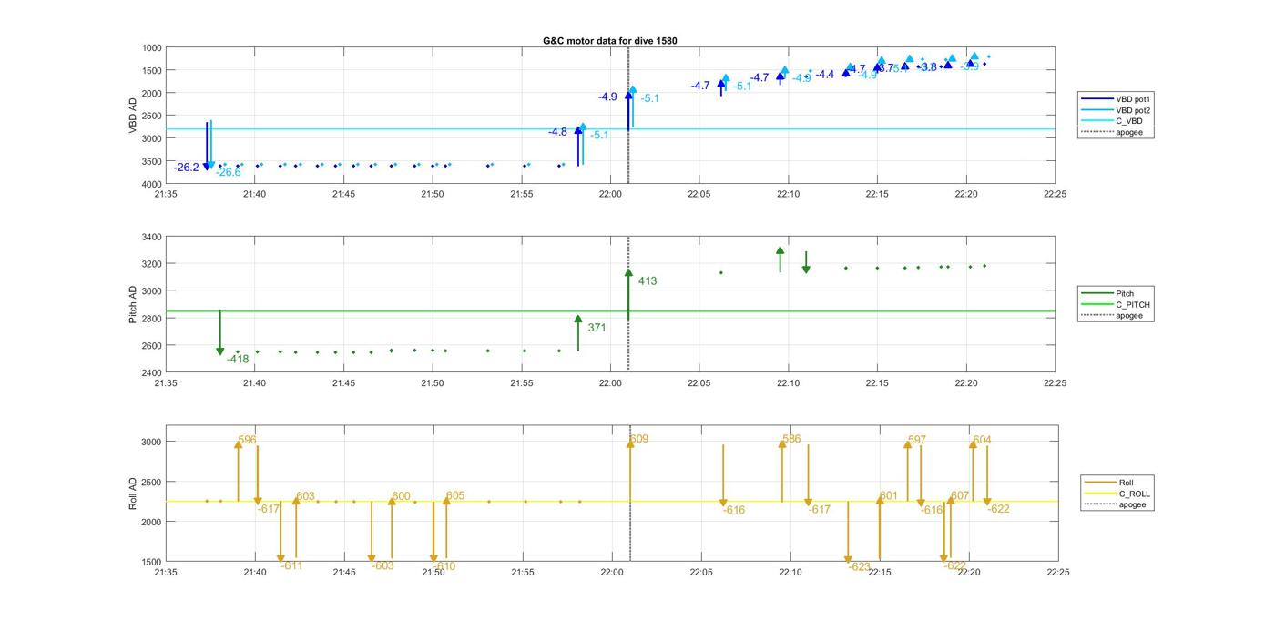Click the "2400" Pitch y-axis tick
Viewport: 1275px width, 631px height.
point(151,373)
